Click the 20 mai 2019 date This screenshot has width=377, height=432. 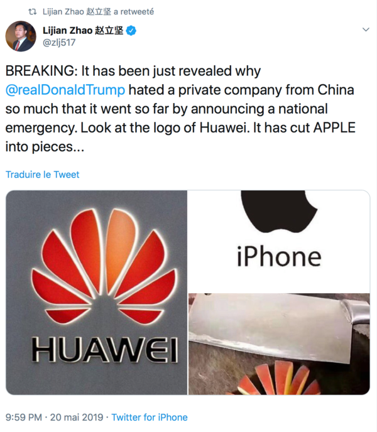[x=77, y=417]
